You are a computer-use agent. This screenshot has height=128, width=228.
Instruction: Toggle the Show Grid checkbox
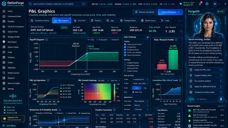[133, 92]
